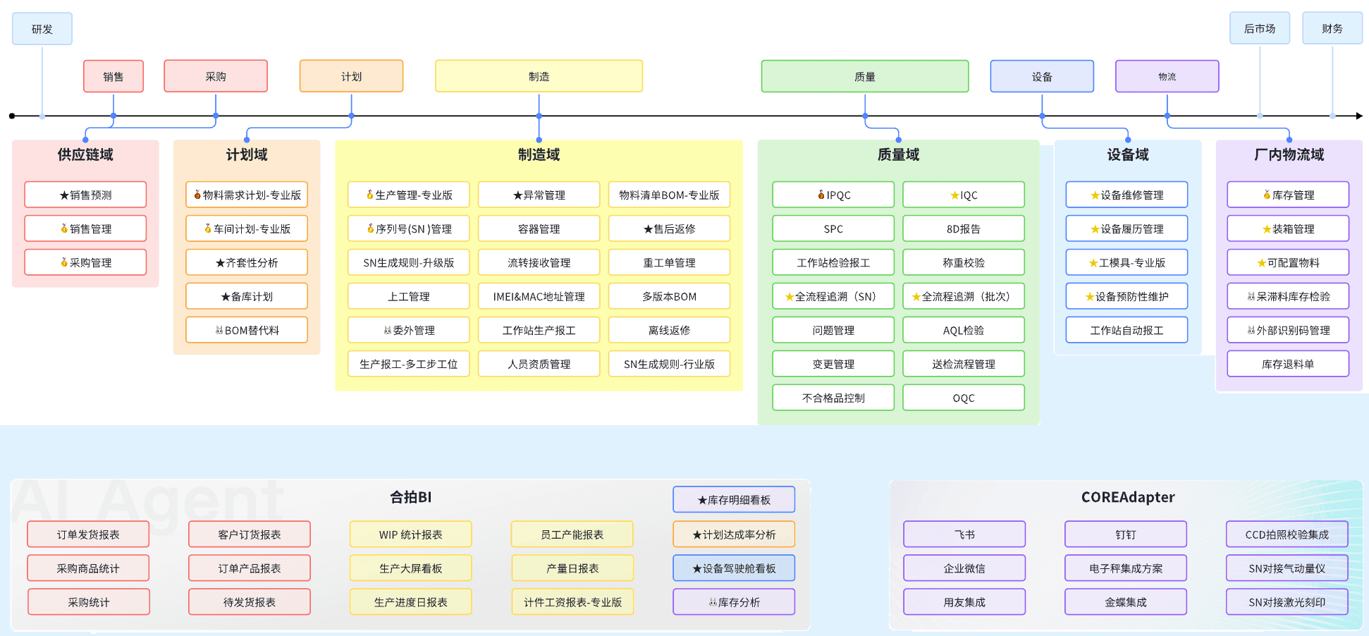
Task: Select 不合格品控制 module
Action: point(833,398)
